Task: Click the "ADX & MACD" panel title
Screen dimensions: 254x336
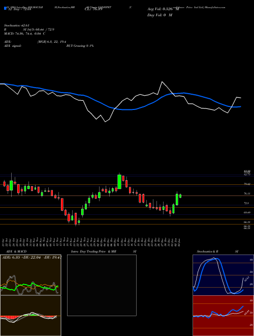Action: [x=16, y=251]
